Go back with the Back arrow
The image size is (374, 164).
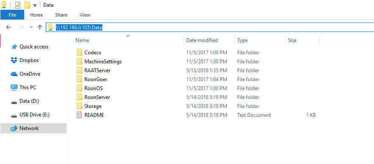8,27
